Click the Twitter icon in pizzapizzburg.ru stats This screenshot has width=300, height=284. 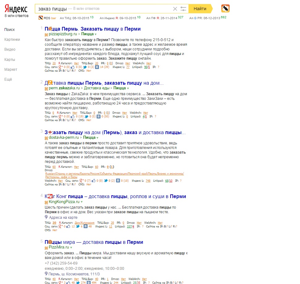(85, 67)
